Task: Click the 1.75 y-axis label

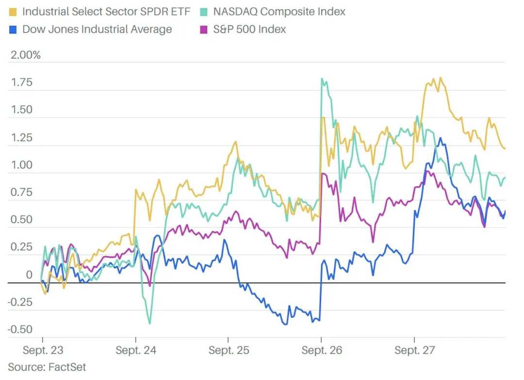Action: pyautogui.click(x=21, y=82)
